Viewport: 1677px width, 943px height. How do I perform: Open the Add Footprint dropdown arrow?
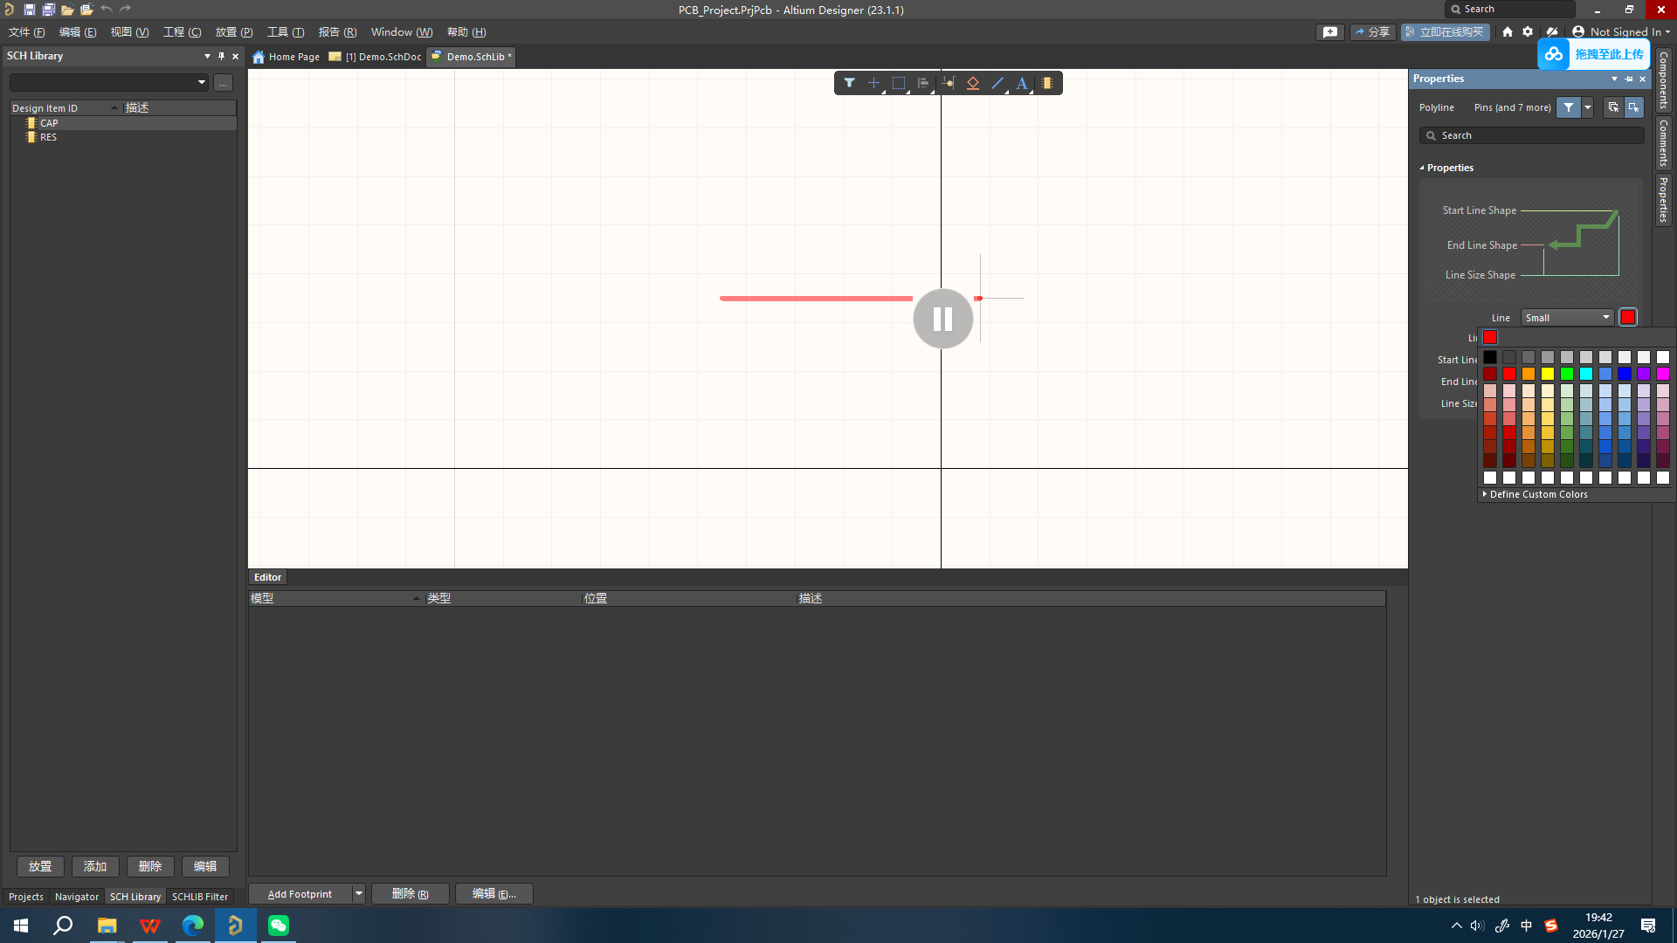pos(358,893)
